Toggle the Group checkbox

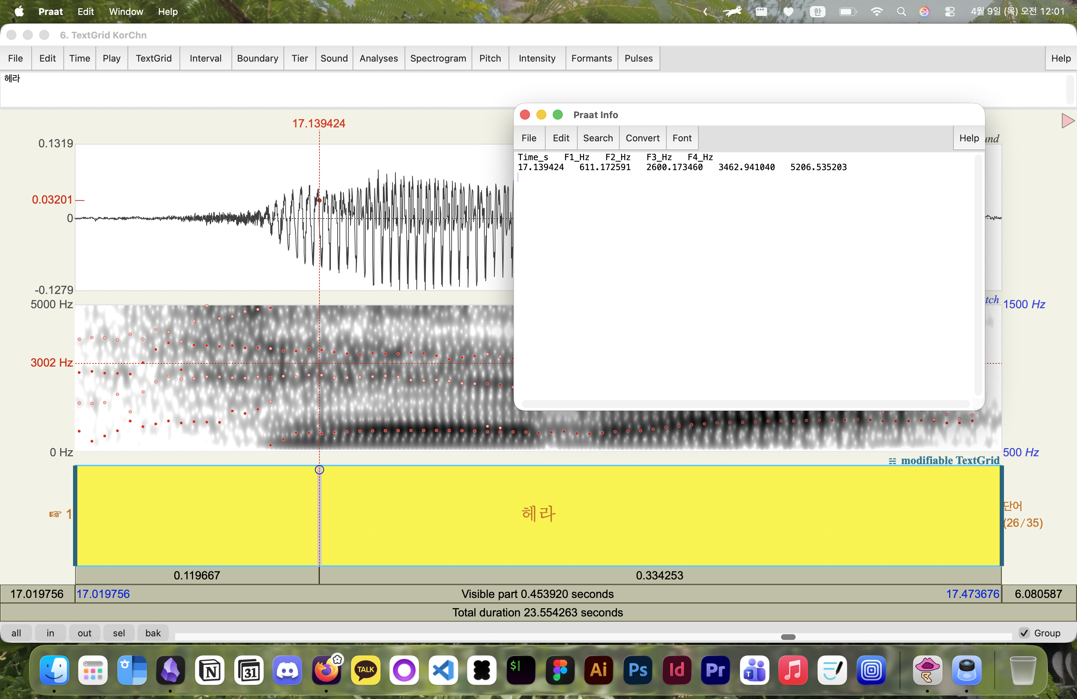(1025, 633)
